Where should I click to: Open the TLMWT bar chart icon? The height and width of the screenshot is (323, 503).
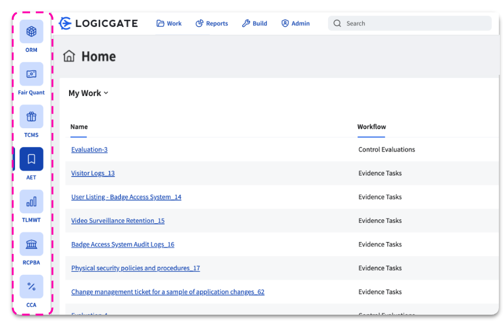pos(31,201)
